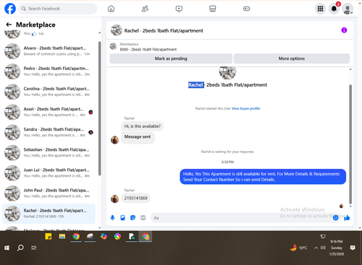Send a thumbs-up like

[347, 218]
